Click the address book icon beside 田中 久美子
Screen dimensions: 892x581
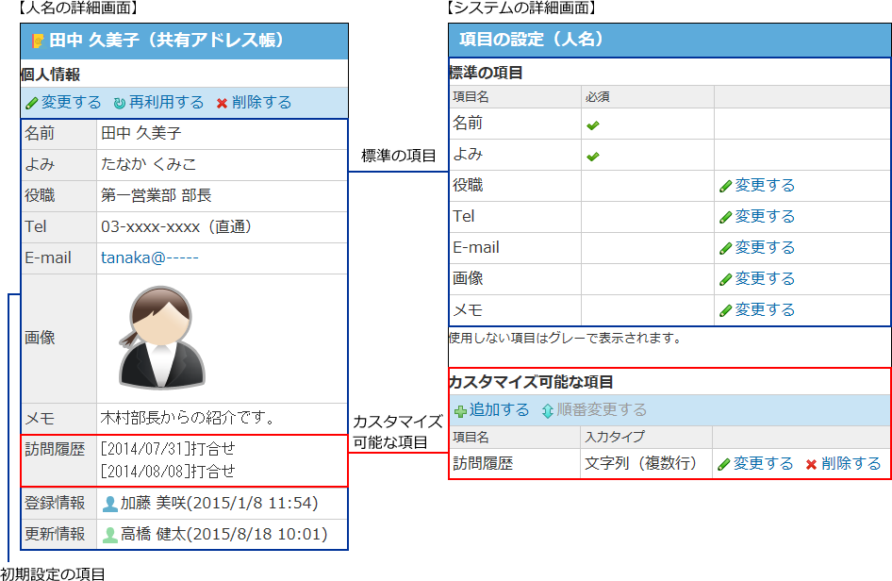pyautogui.click(x=38, y=41)
